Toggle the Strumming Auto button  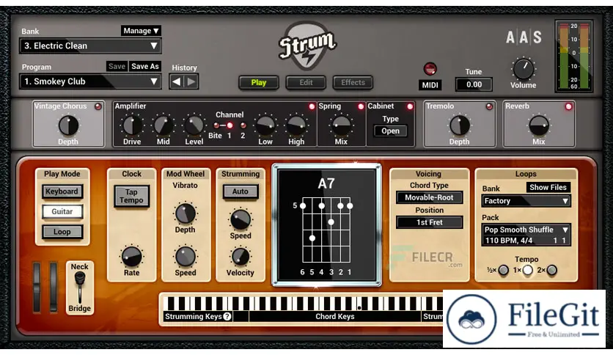240,191
